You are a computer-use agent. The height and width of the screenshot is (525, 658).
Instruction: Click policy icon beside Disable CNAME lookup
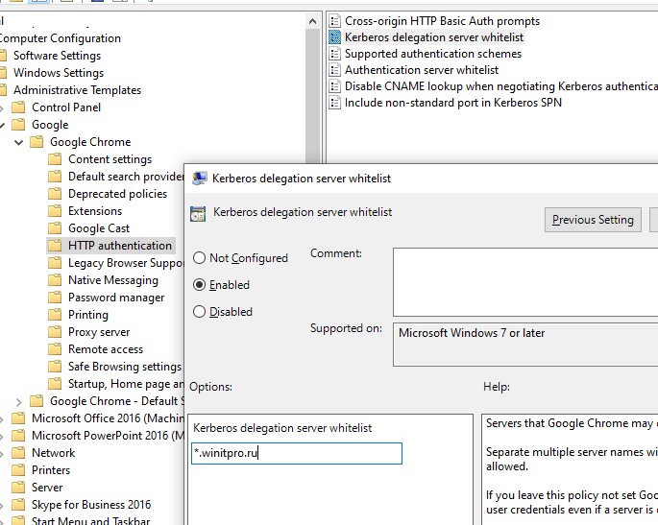tap(334, 86)
